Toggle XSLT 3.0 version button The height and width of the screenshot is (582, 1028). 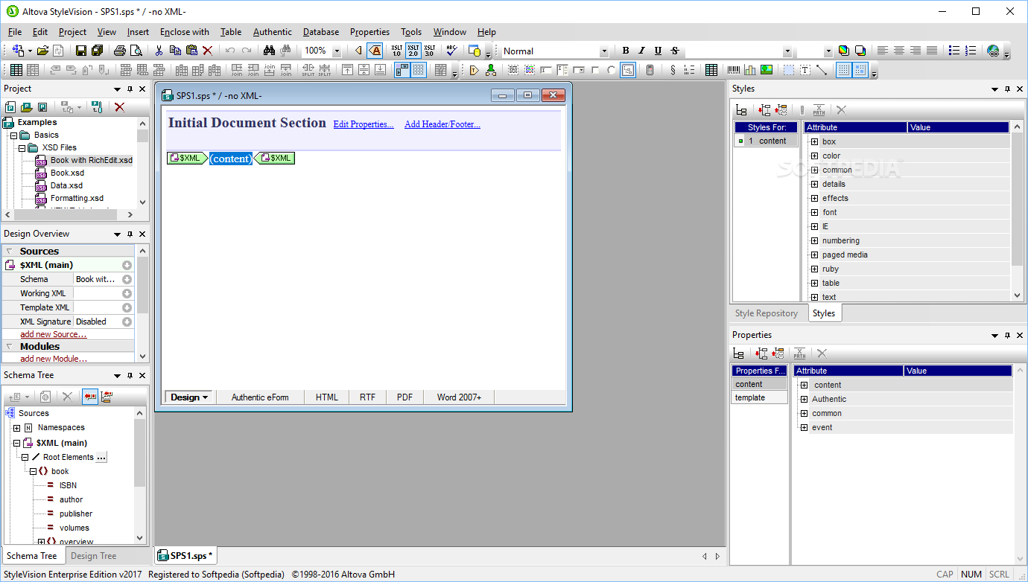pos(429,51)
